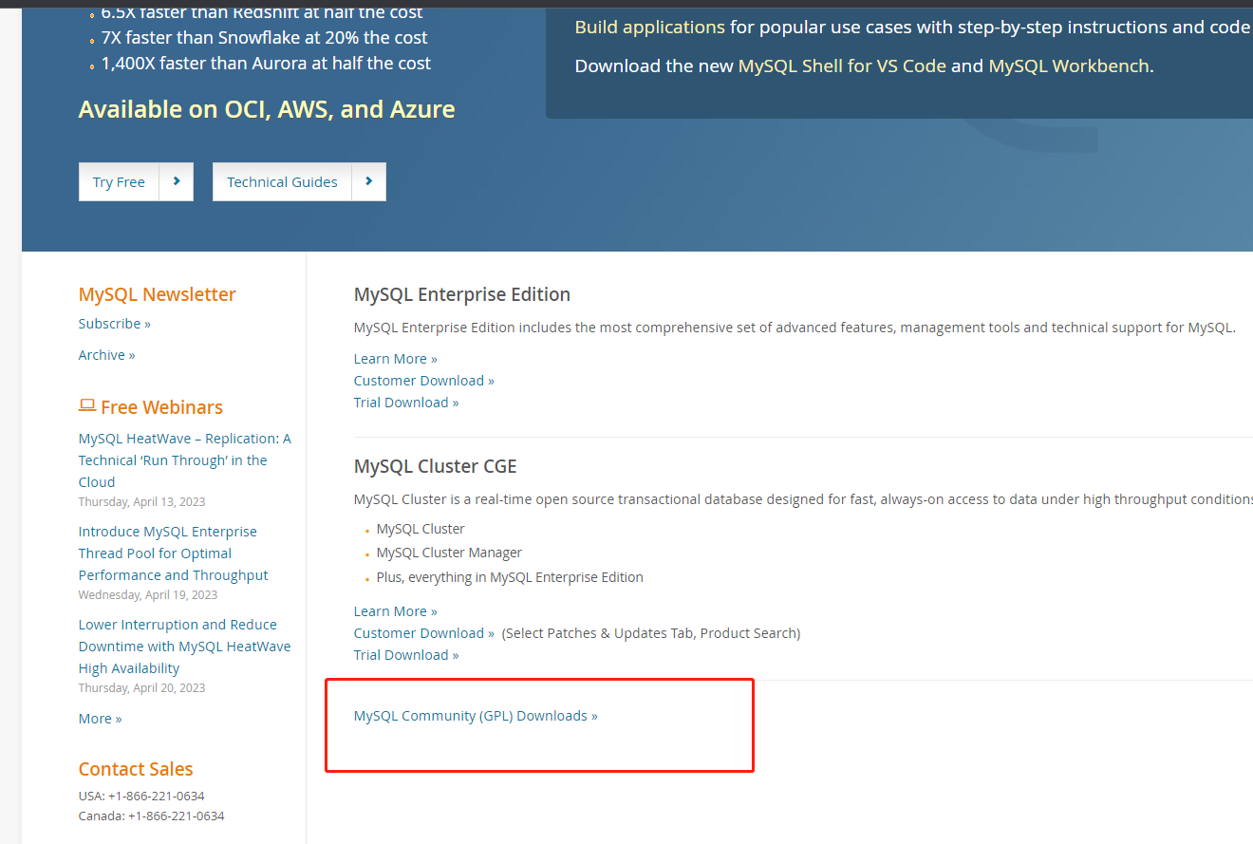Click the More webinars link
1253x844 pixels.
point(101,719)
